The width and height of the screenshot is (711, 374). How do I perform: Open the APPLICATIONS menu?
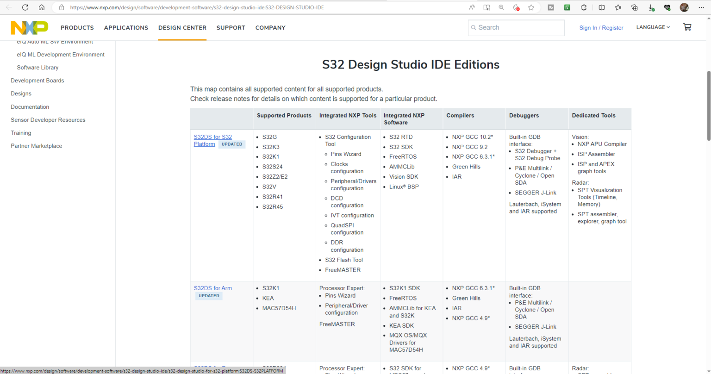pyautogui.click(x=126, y=28)
